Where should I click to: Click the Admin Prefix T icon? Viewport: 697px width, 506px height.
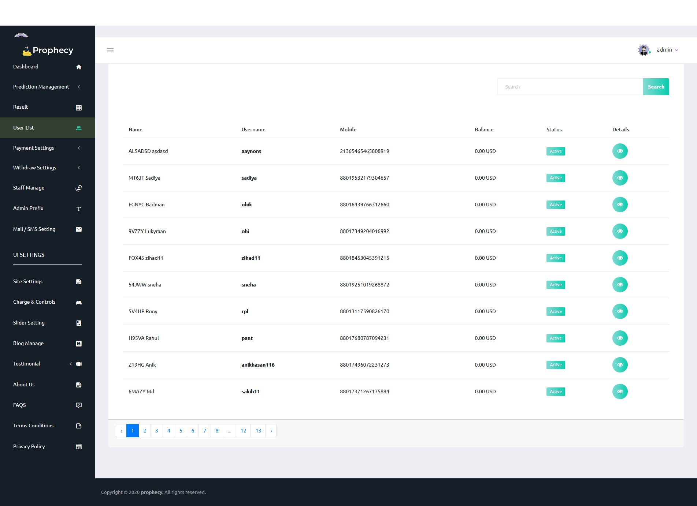point(79,209)
